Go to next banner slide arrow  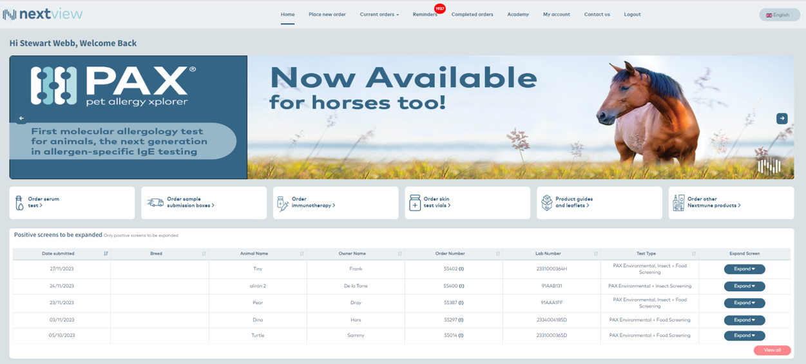point(782,119)
